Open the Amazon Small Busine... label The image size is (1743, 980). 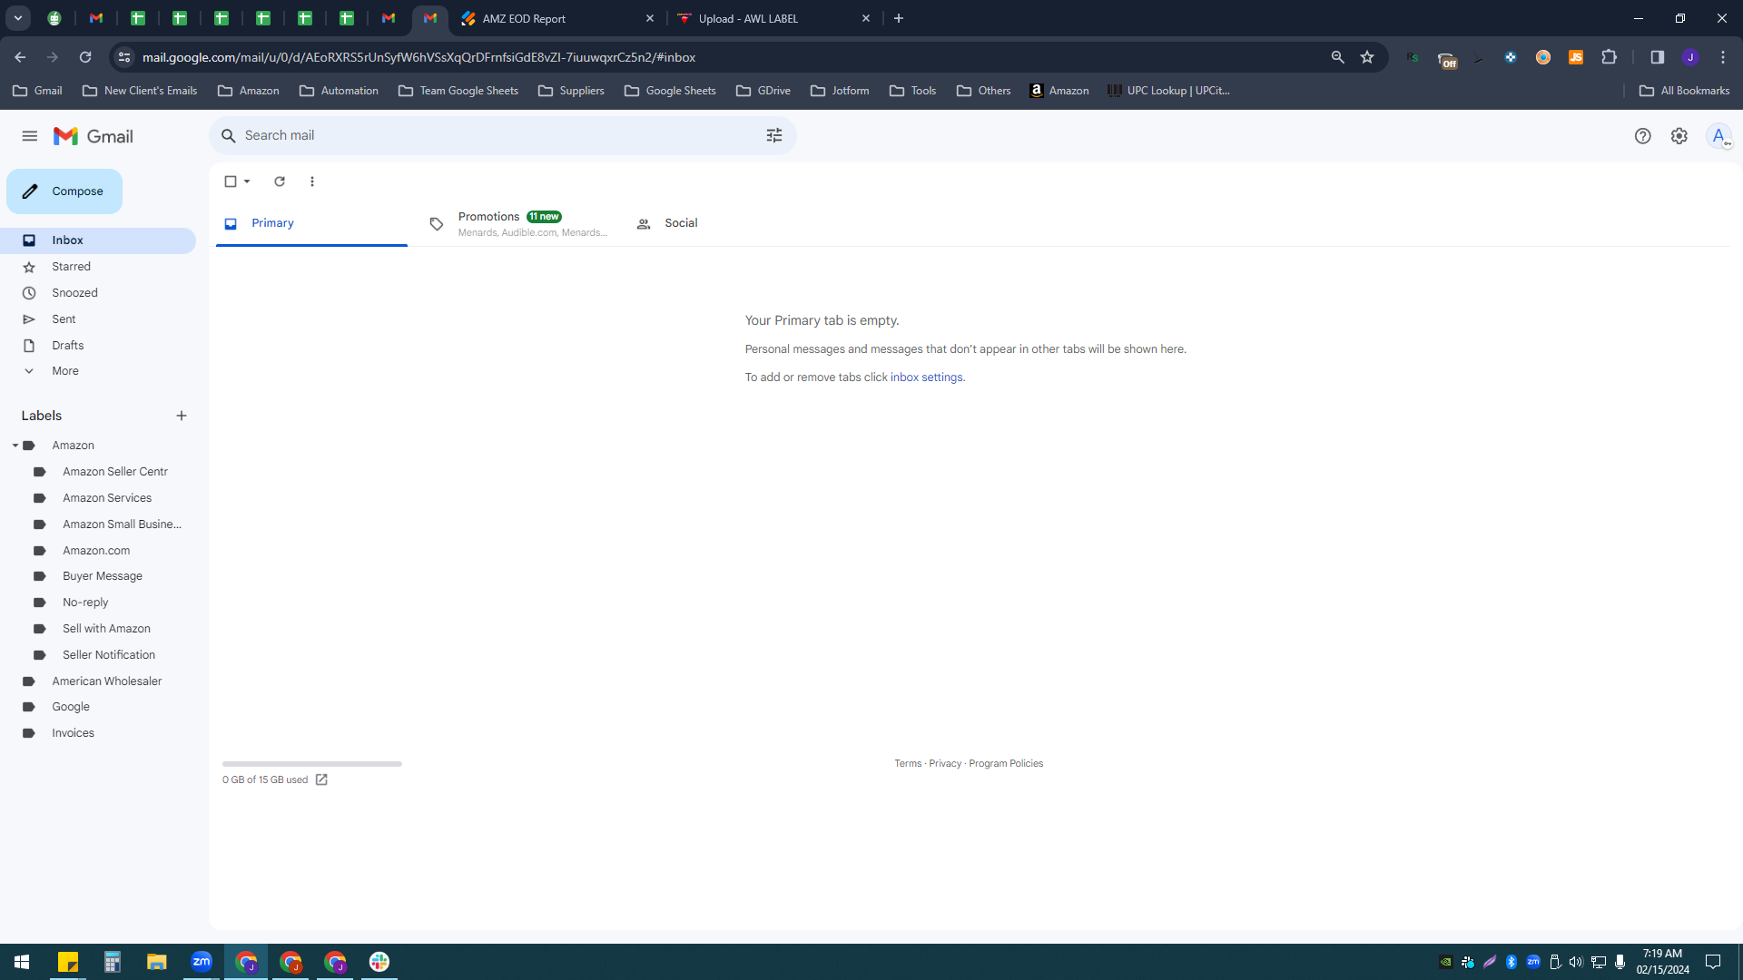point(122,524)
